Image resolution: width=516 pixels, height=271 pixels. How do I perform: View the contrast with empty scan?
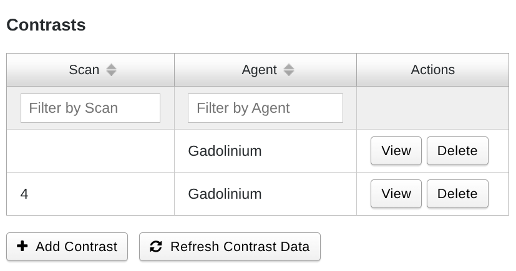point(396,151)
